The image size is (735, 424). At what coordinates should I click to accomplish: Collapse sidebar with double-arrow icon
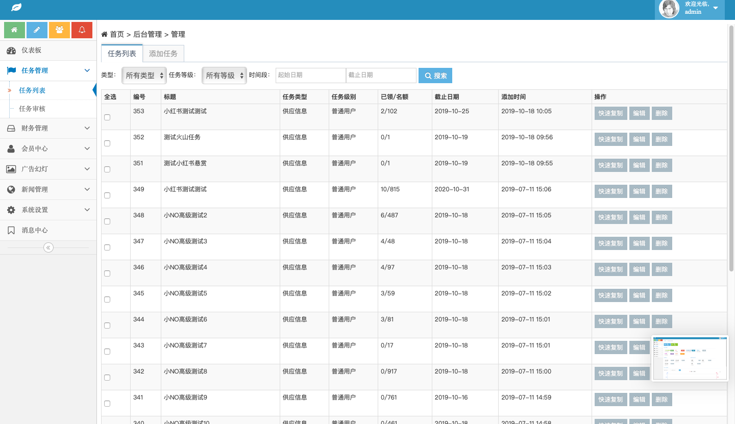point(48,247)
